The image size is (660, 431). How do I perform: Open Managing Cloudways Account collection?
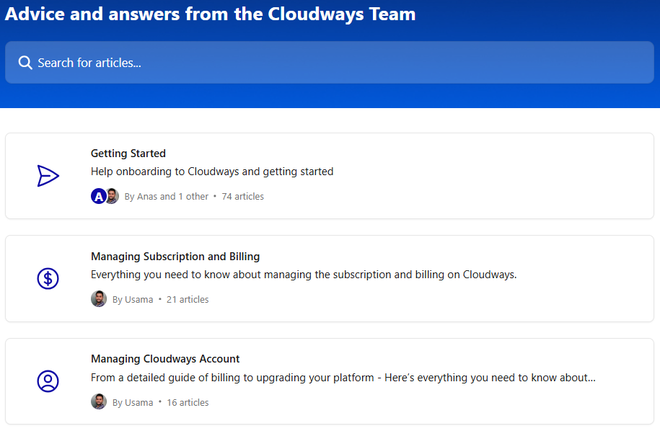point(165,359)
